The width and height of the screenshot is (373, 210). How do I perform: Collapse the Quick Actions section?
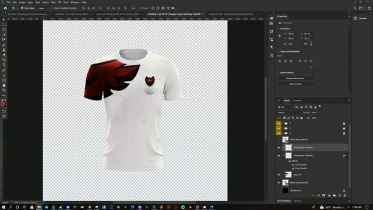[278, 72]
